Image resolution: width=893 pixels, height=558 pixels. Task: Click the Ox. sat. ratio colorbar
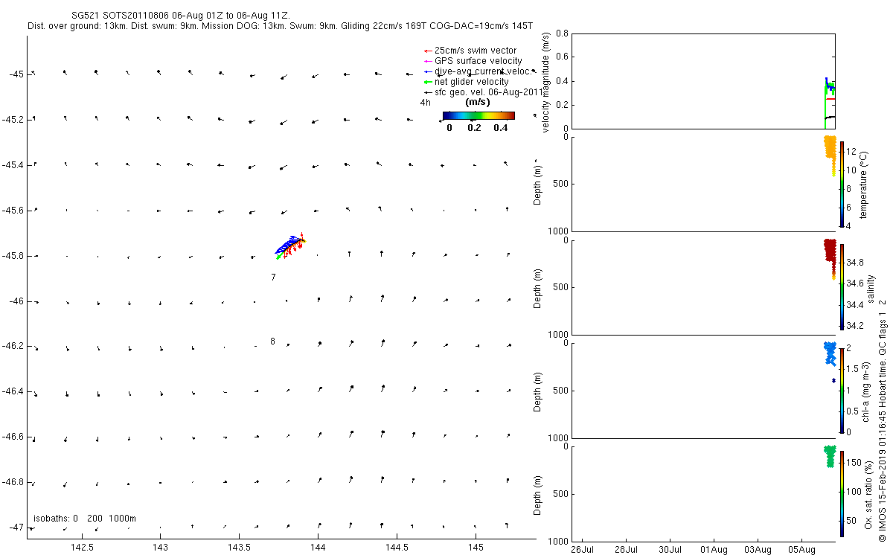tap(842, 493)
